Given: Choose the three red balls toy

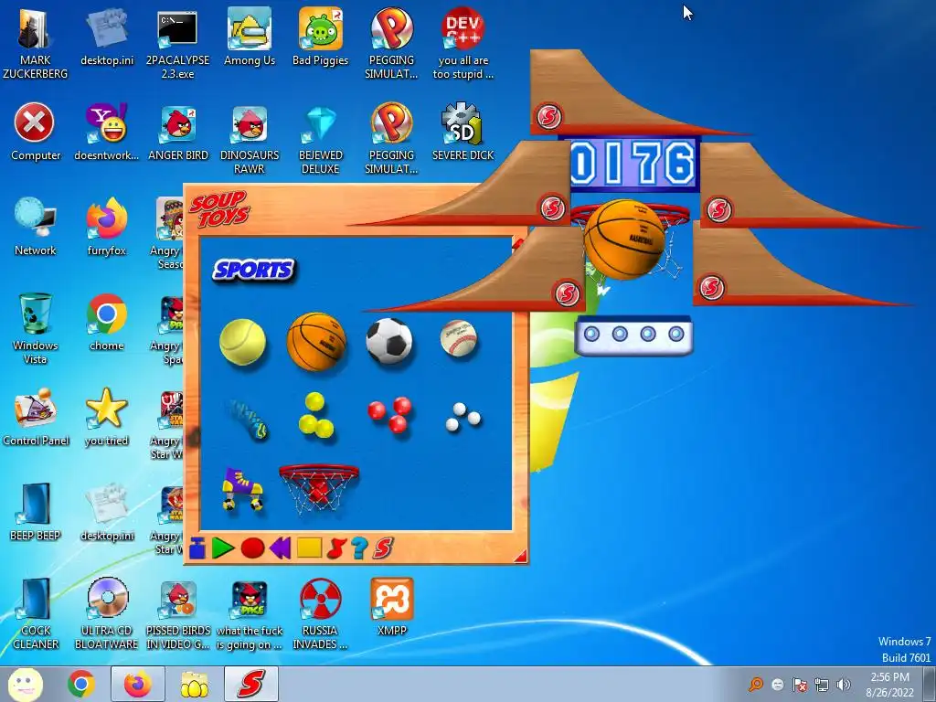Looking at the screenshot, I should (389, 414).
